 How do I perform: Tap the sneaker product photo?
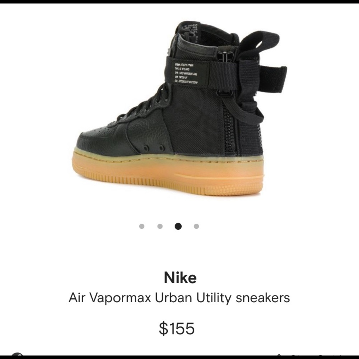tap(181, 109)
